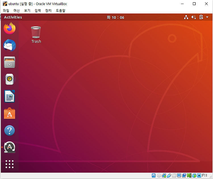Viewport: 213px width, 179px height.
Task: Open the 파일 menu in VirtualBox
Action: [6, 11]
